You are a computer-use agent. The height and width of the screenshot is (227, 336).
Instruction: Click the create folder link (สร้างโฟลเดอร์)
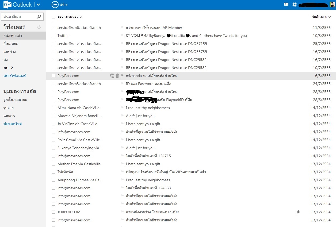pos(15,76)
